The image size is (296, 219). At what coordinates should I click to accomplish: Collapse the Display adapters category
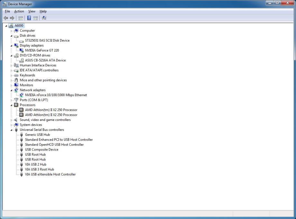click(11, 46)
